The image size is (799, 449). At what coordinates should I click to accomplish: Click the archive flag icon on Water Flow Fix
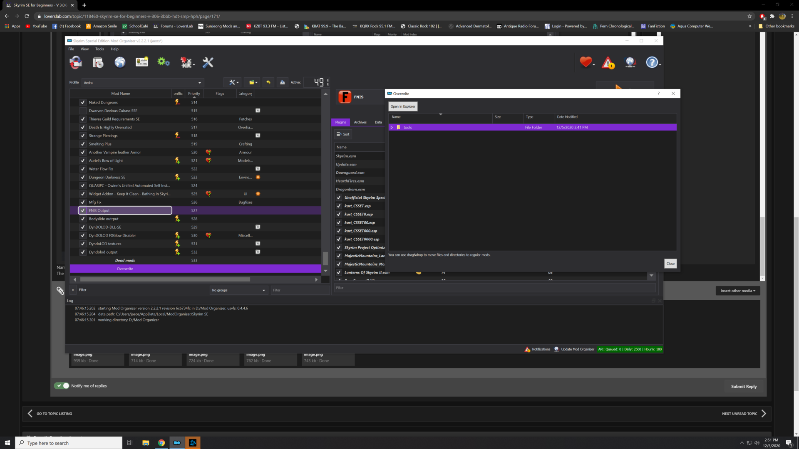[x=258, y=169]
